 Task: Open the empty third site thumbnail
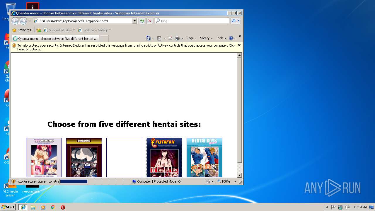124,157
